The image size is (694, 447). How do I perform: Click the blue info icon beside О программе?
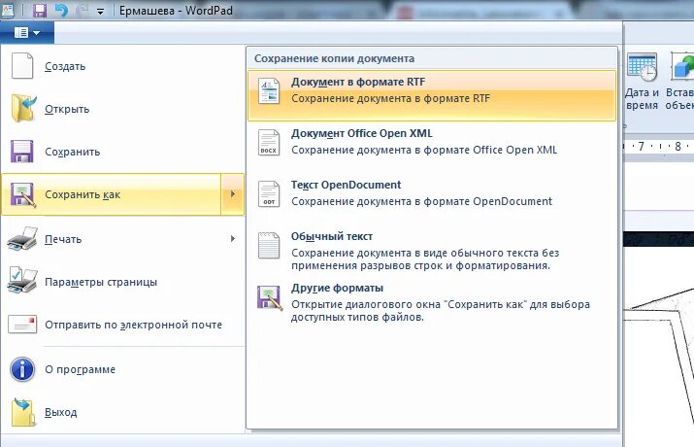point(22,369)
